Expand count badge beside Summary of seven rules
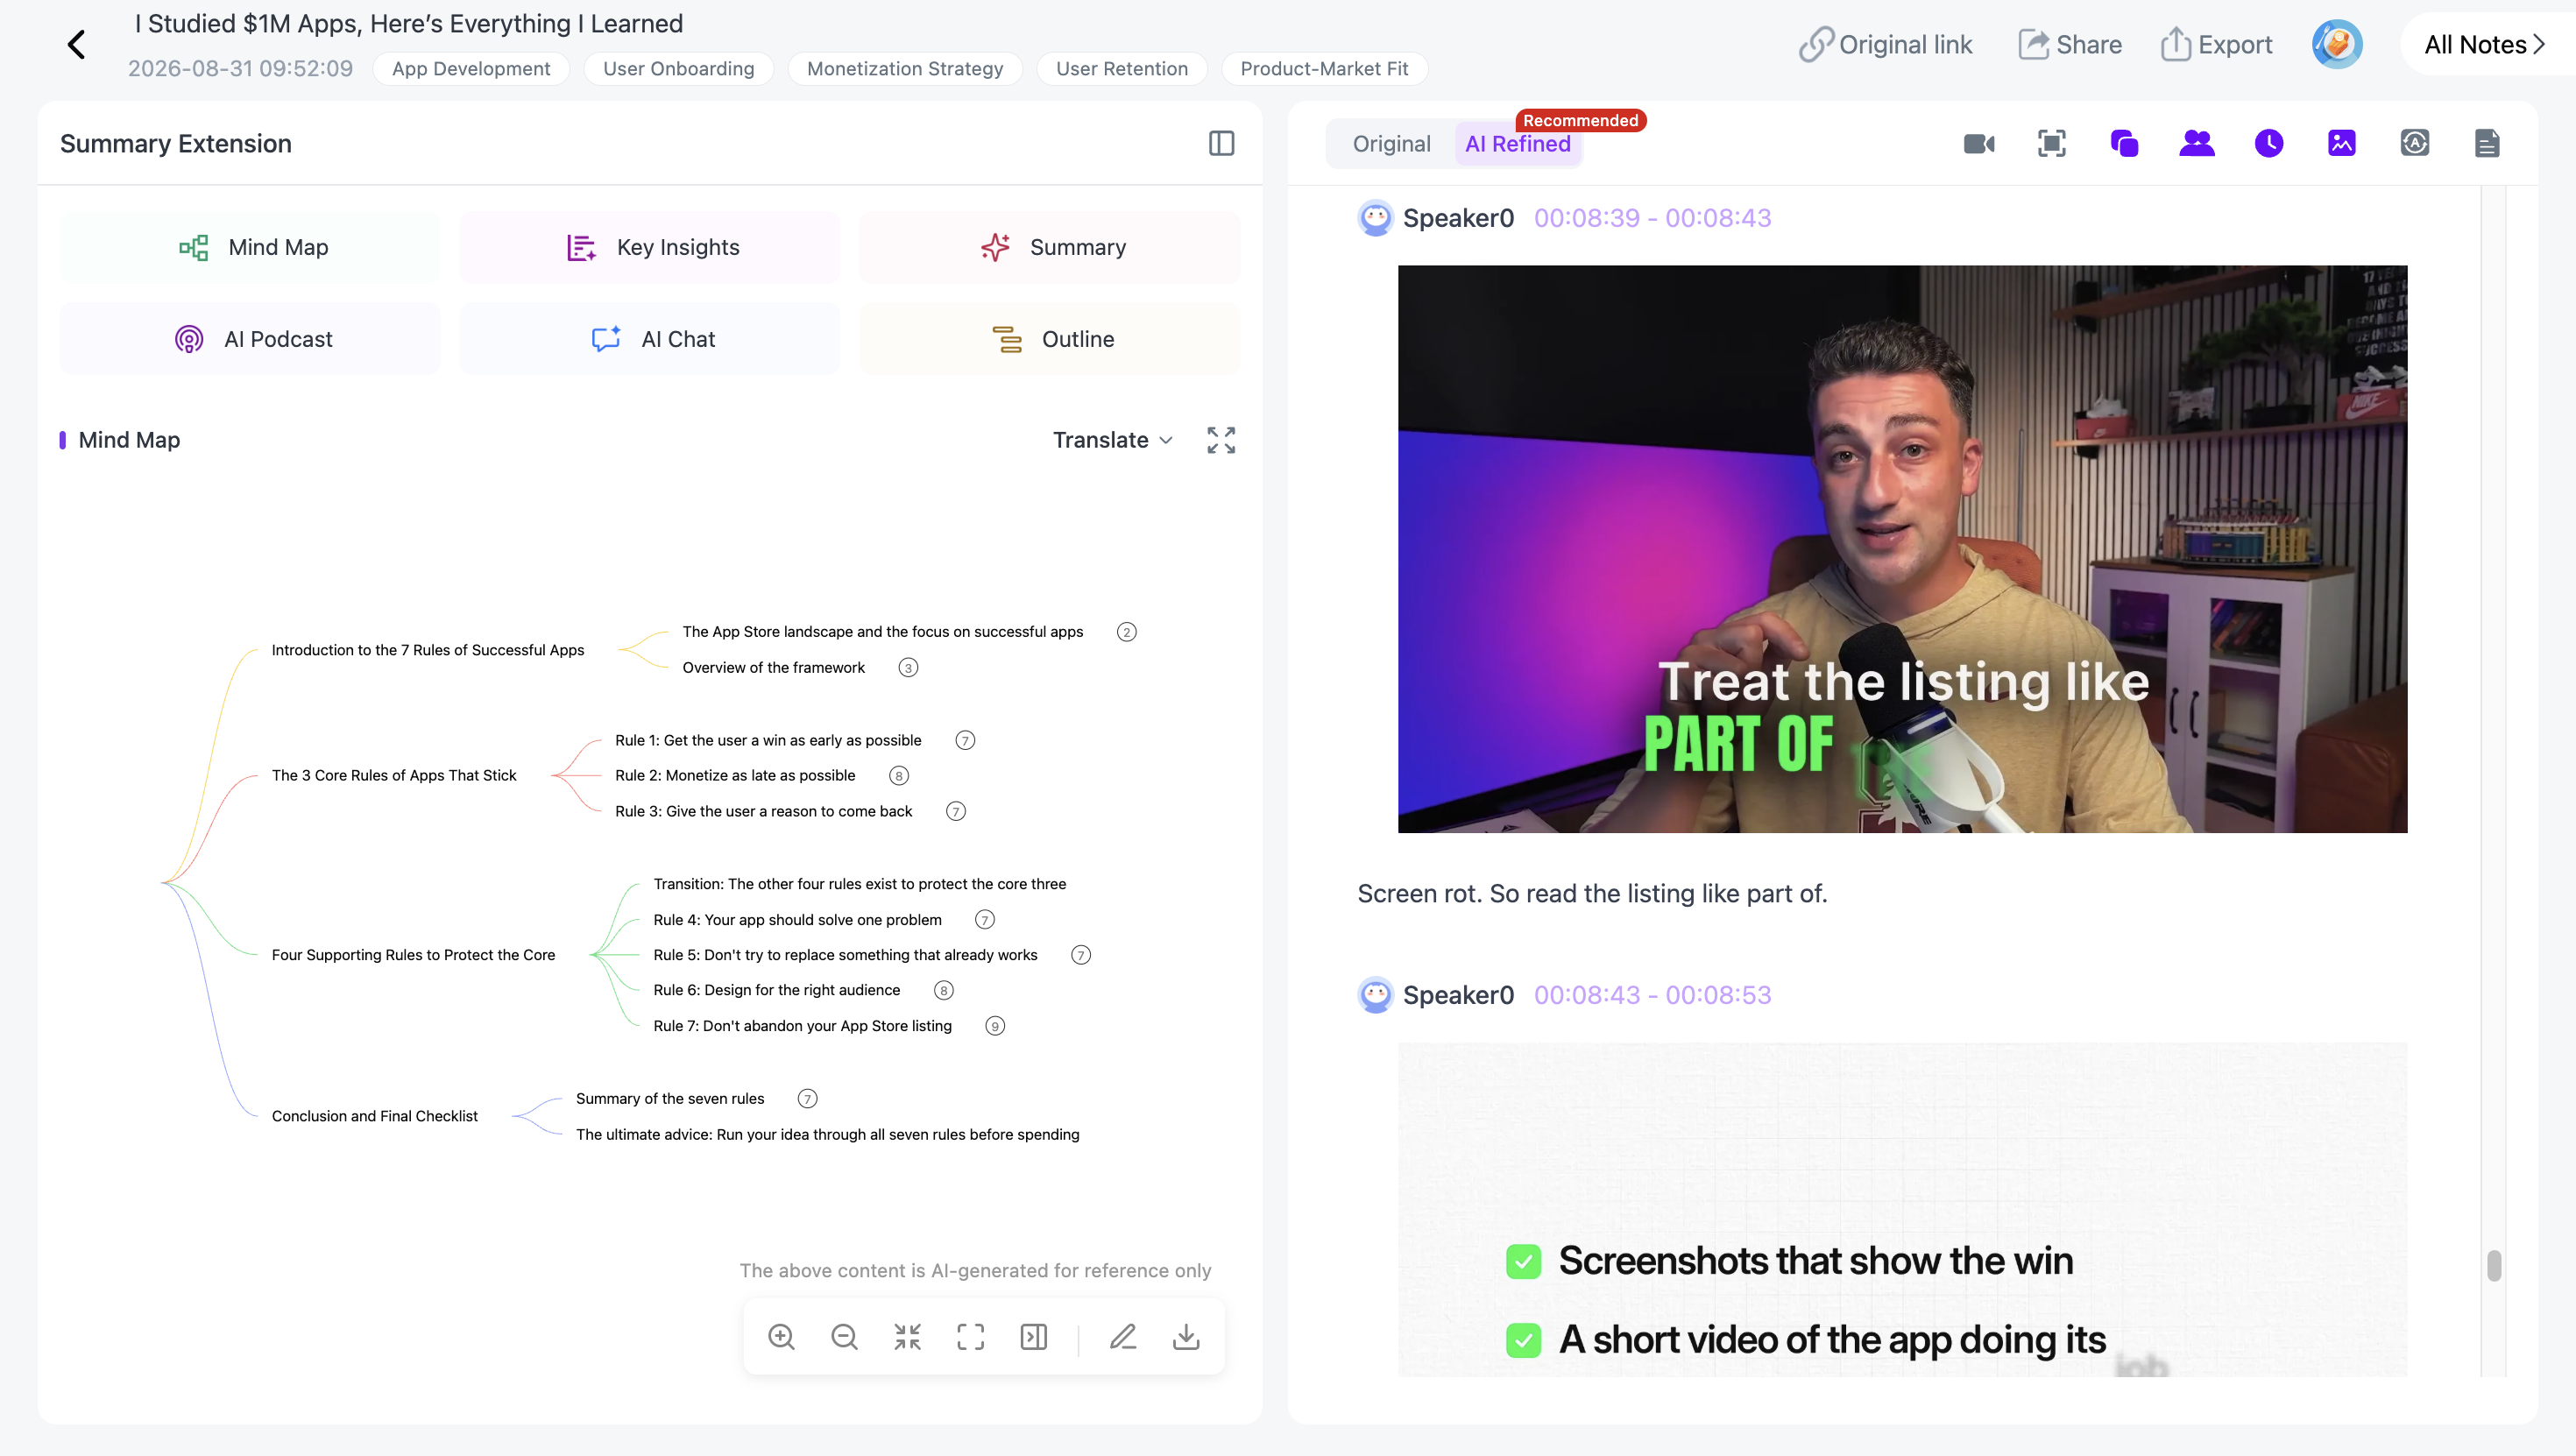 [808, 1099]
